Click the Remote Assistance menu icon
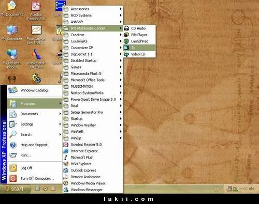This screenshot has width=259, height=204. click(x=66, y=177)
